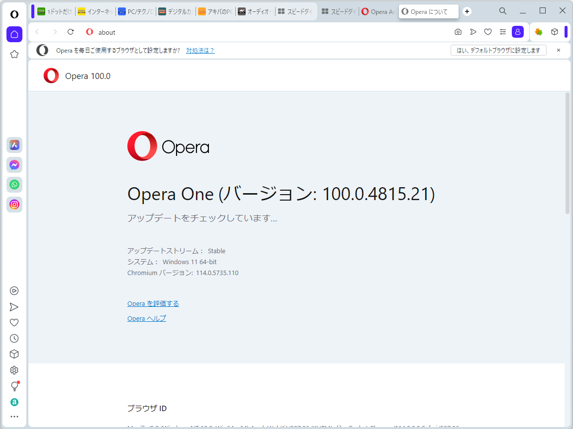This screenshot has width=573, height=429.
Task: Open browsing History with the clock icon
Action: click(x=14, y=338)
